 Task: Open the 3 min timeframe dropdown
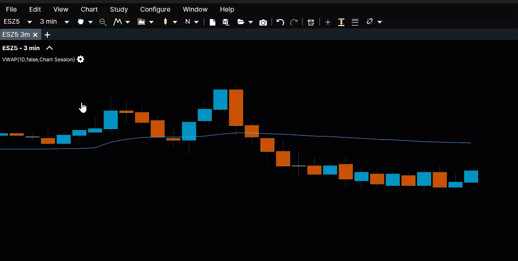[x=66, y=22]
